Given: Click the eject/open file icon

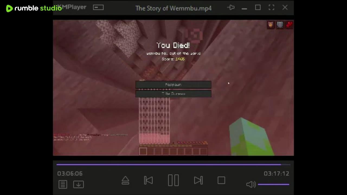Looking at the screenshot, I should (x=125, y=180).
